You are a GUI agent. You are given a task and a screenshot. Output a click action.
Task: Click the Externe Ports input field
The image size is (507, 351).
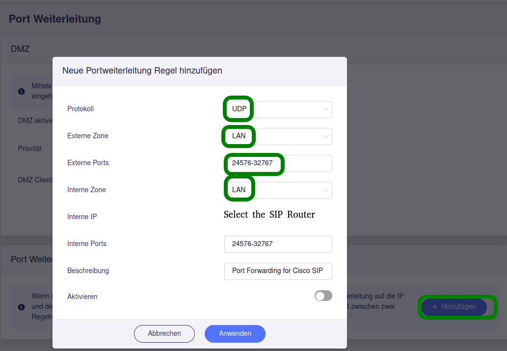tap(278, 163)
